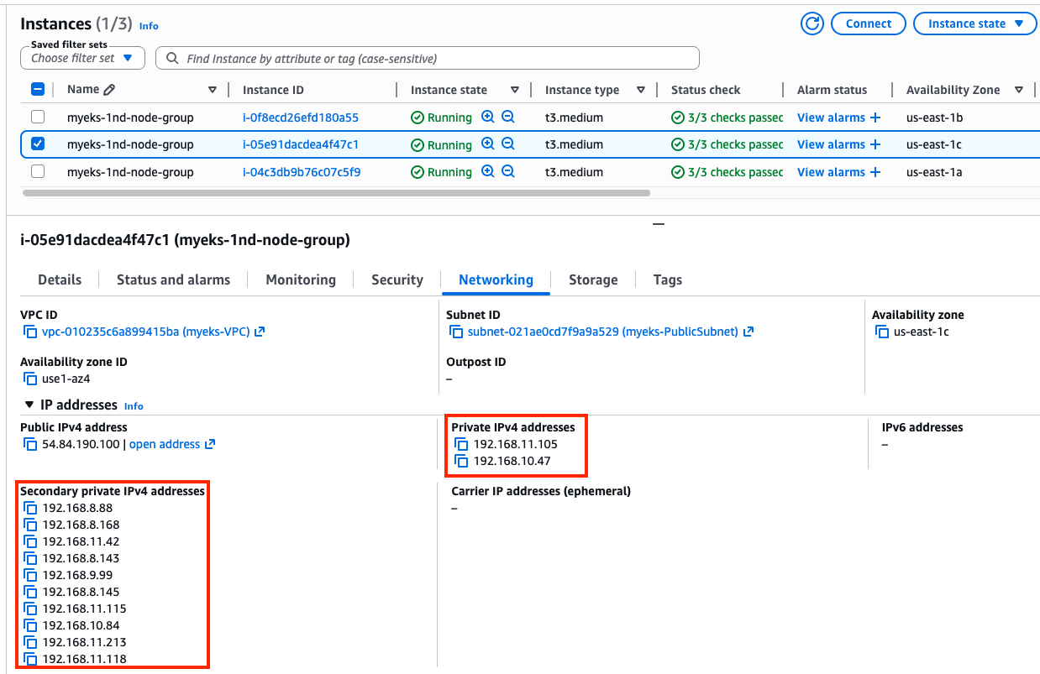Copy the subnet ID subnet-021ae0cd7f9a9a529
The image size is (1040, 674).
(x=456, y=332)
